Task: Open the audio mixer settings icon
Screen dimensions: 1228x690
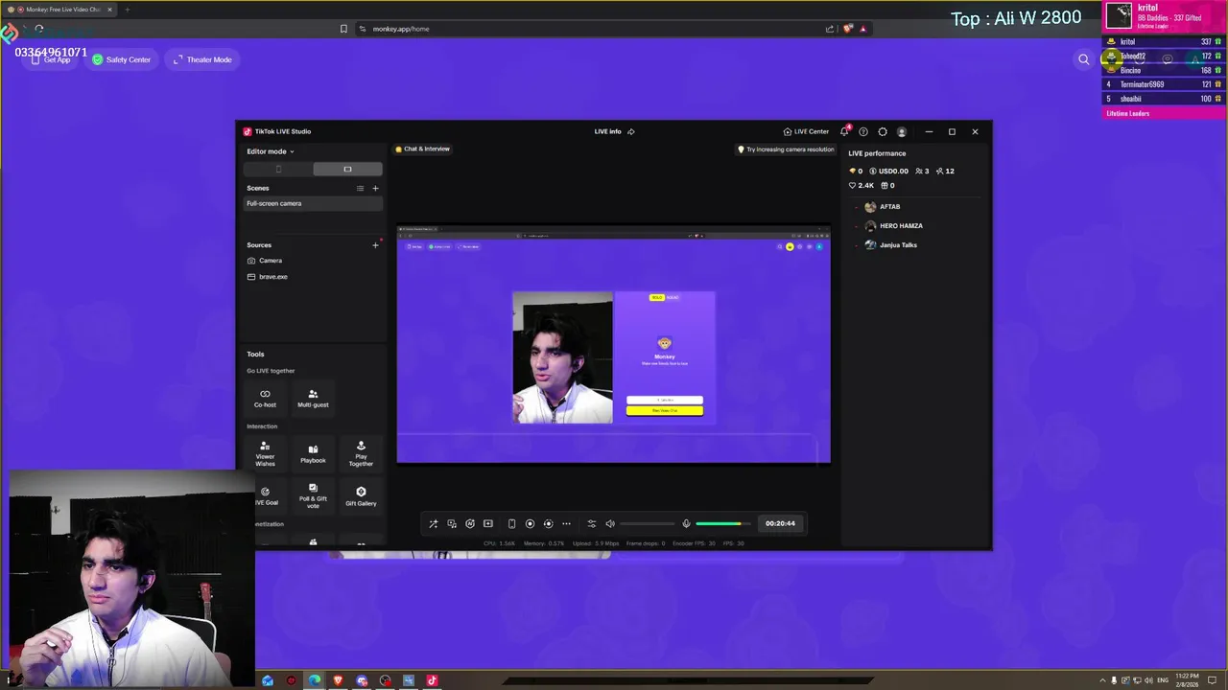Action: (x=591, y=523)
